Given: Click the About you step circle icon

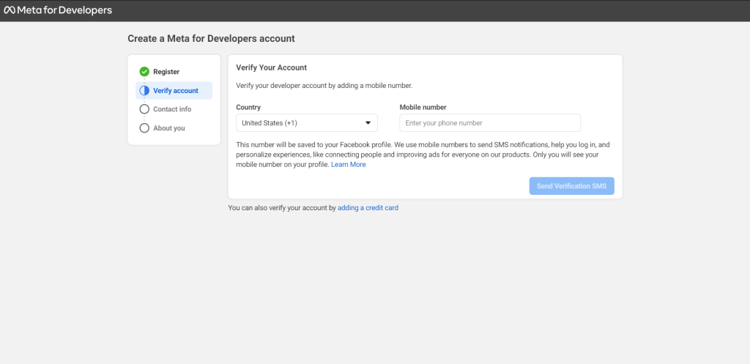Looking at the screenshot, I should click(144, 128).
